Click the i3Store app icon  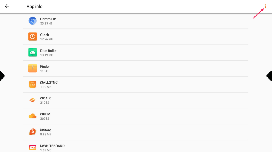click(x=33, y=132)
